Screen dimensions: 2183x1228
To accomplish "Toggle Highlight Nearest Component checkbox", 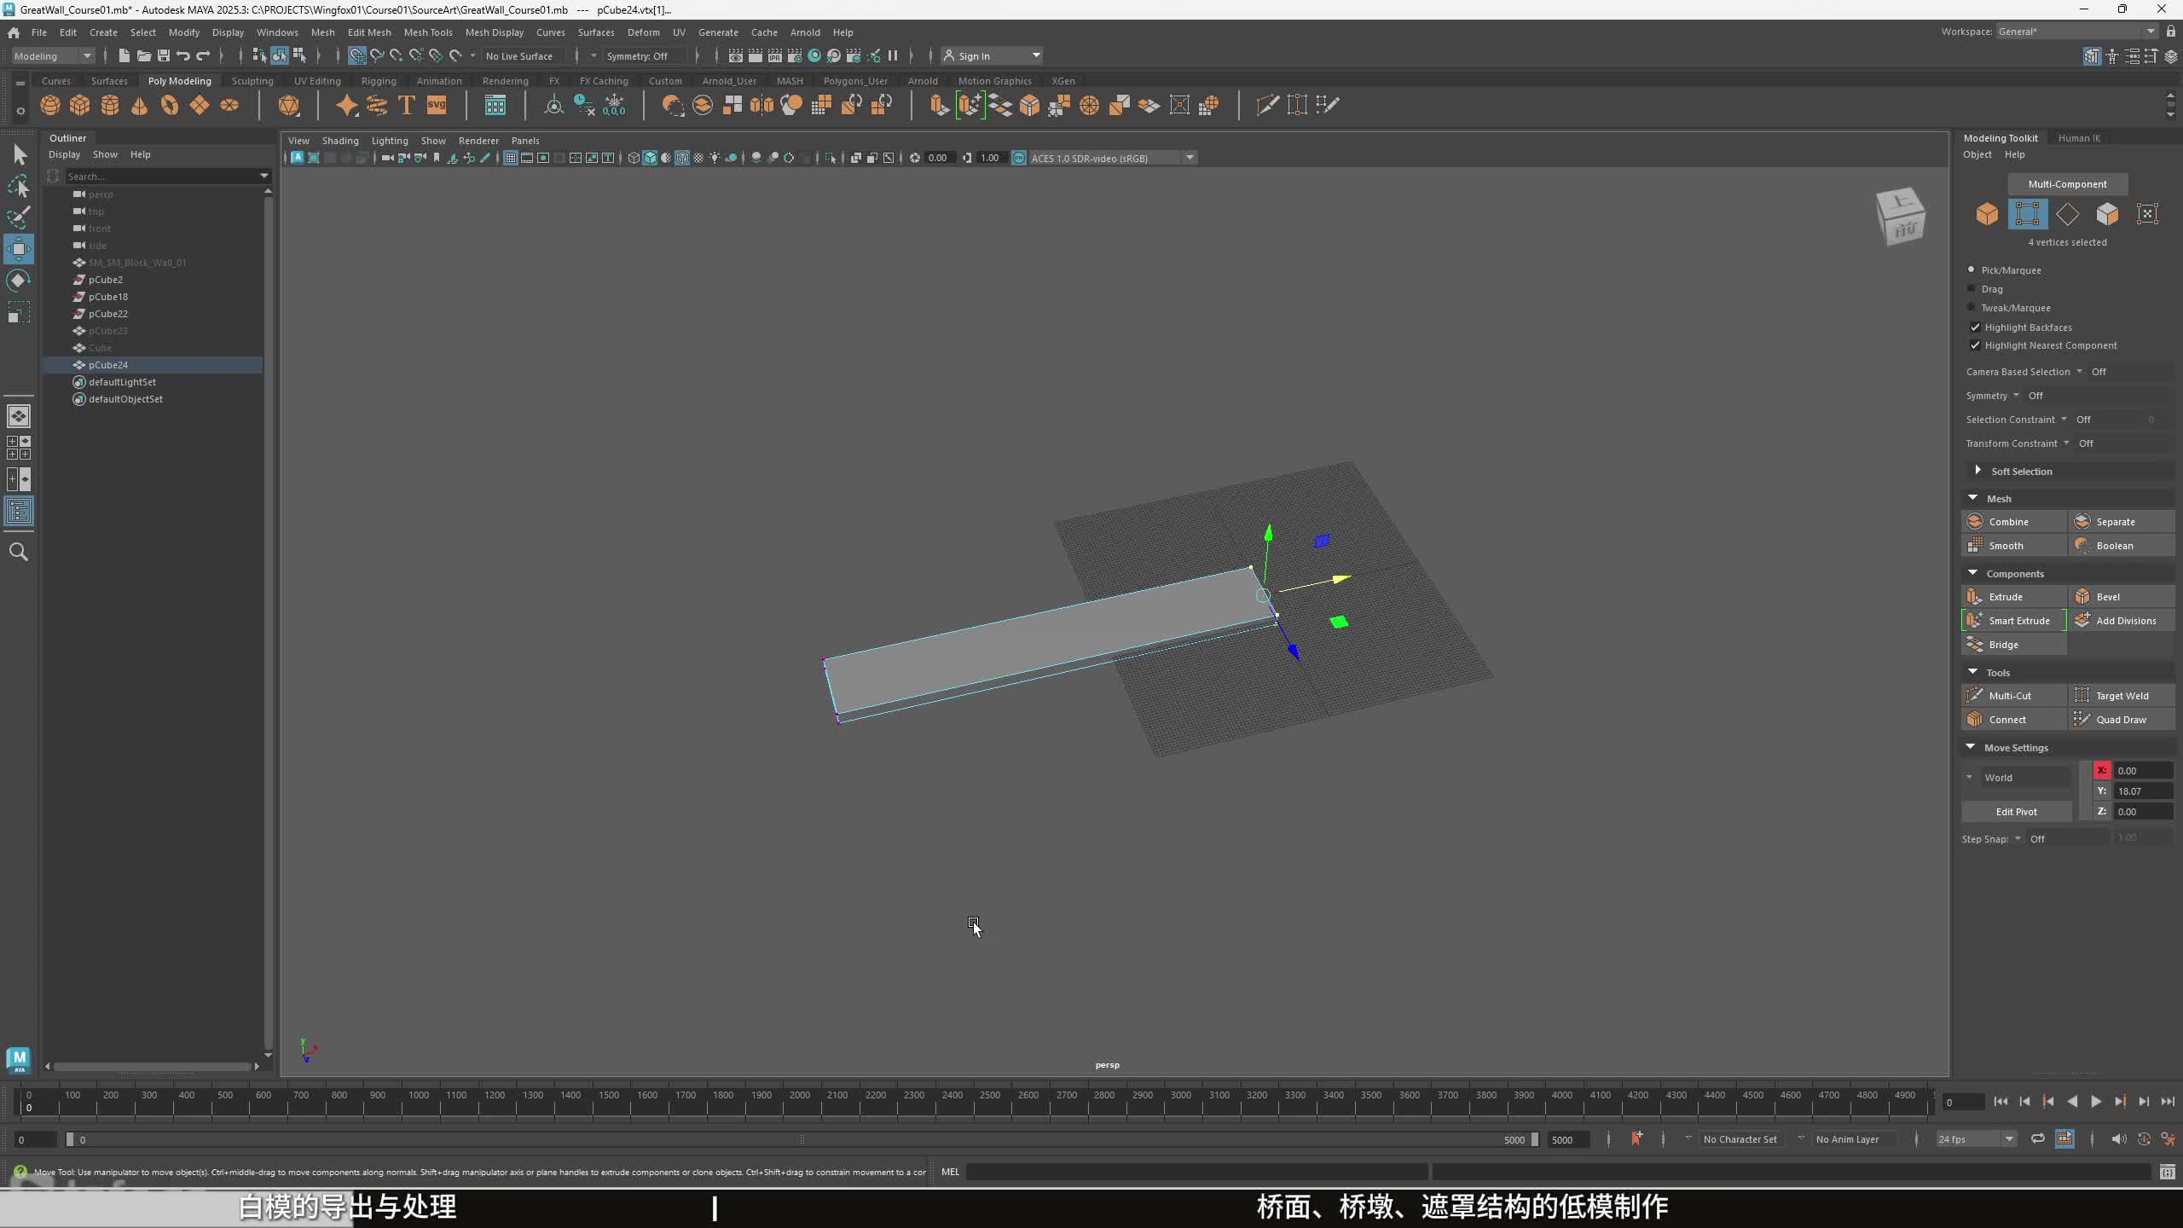I will (x=1975, y=345).
